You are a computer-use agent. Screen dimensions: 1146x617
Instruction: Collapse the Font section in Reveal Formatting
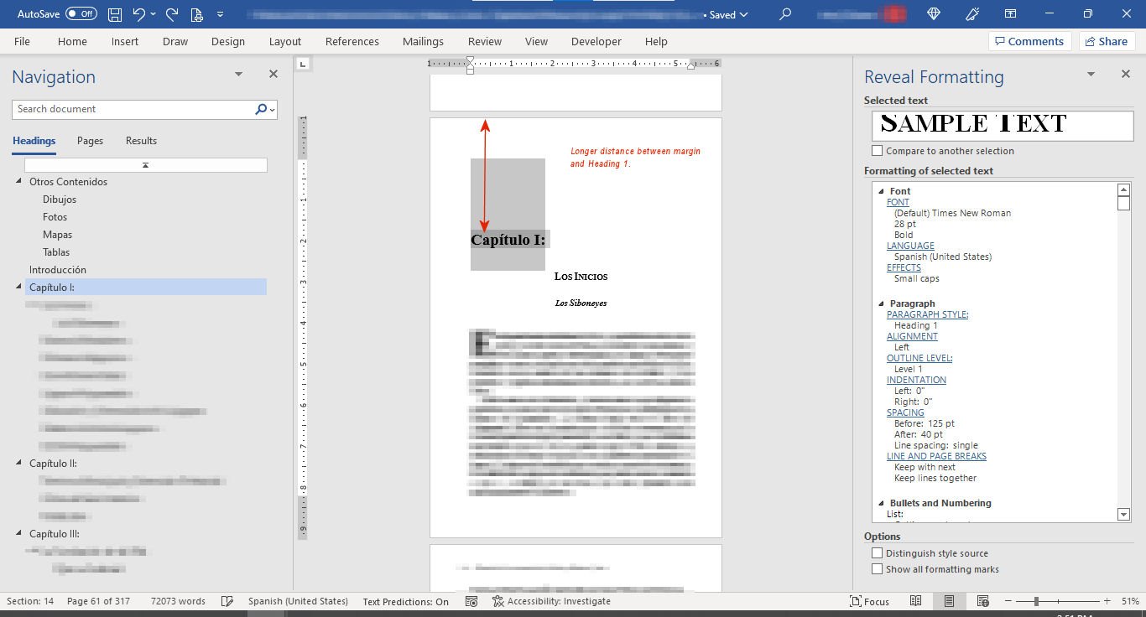pyautogui.click(x=881, y=191)
